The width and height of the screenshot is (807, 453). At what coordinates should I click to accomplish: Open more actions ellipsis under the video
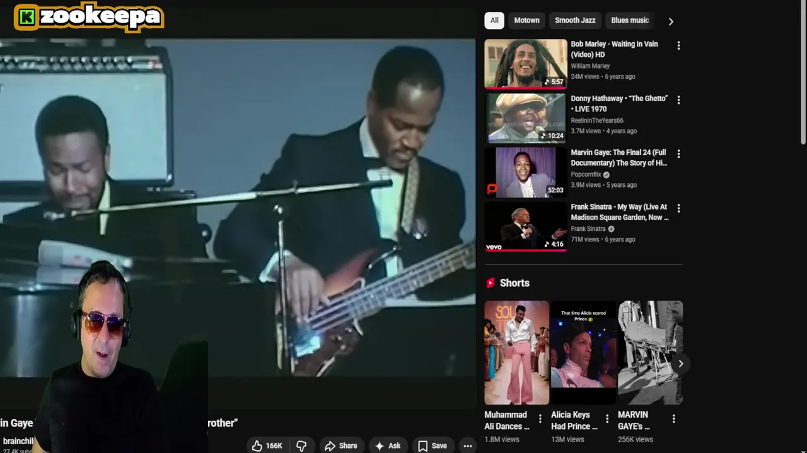click(x=468, y=445)
